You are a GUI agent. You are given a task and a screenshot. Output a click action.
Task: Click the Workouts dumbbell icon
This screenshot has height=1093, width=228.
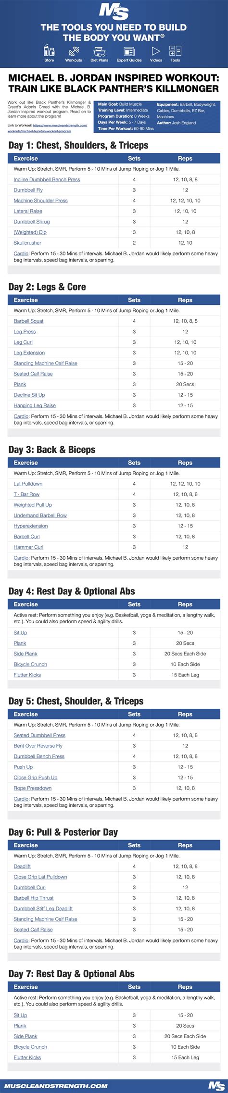74,50
